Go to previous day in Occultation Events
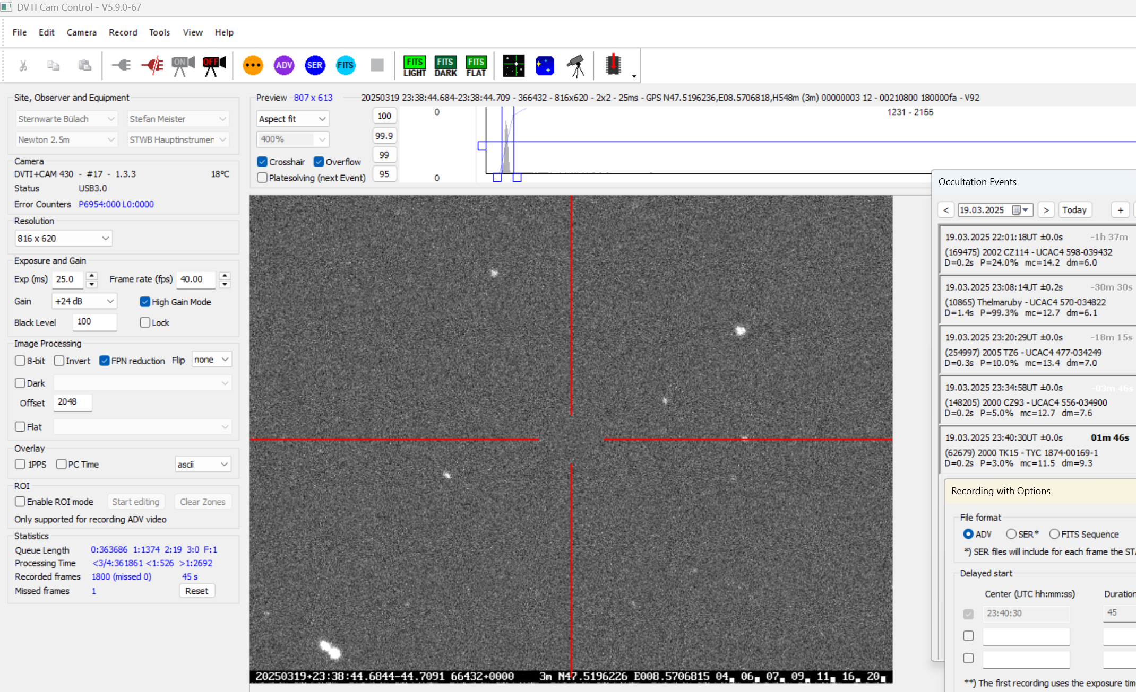 tap(946, 210)
